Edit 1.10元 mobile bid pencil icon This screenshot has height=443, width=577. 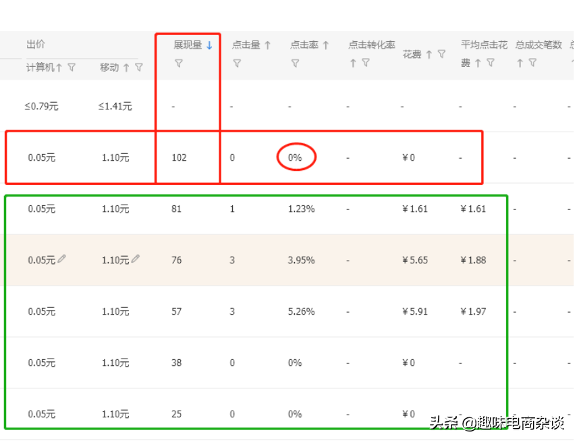coord(136,259)
